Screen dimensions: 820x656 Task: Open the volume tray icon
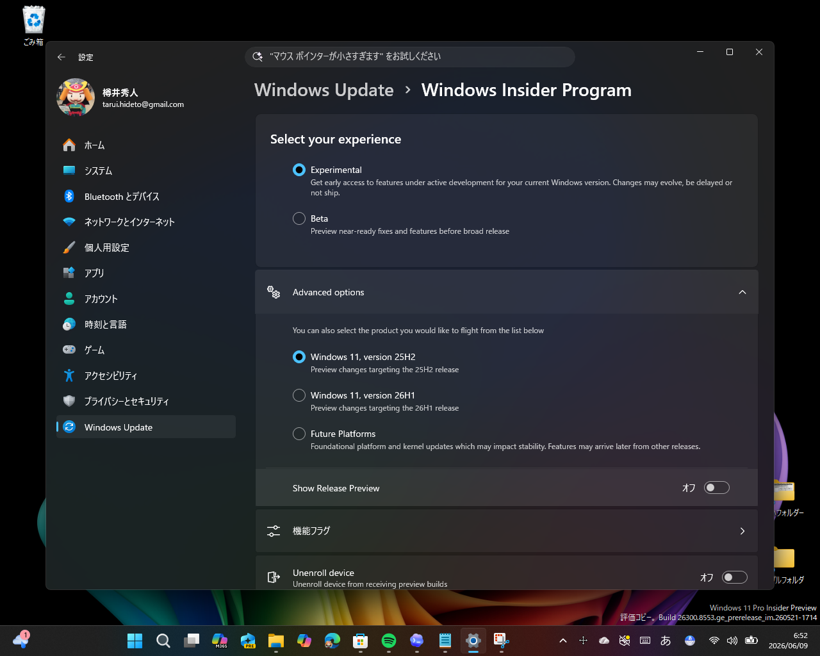pos(732,641)
